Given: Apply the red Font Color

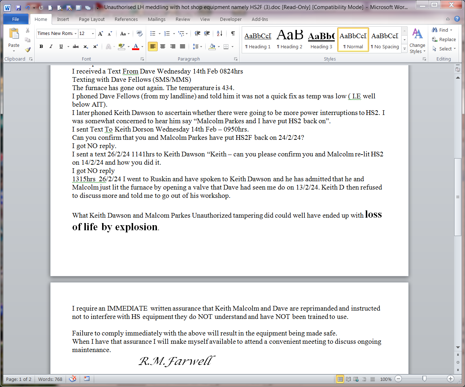Looking at the screenshot, I should [136, 46].
